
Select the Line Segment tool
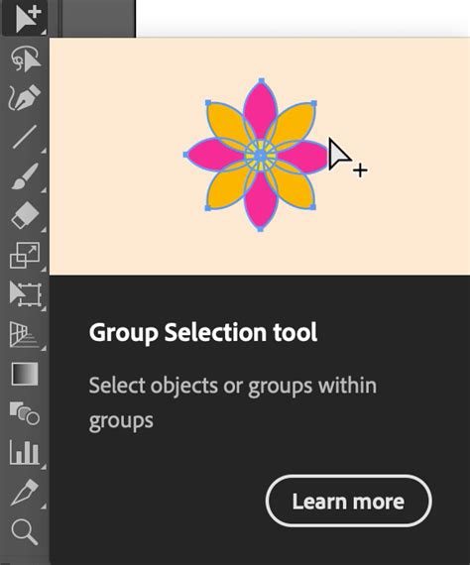25,137
